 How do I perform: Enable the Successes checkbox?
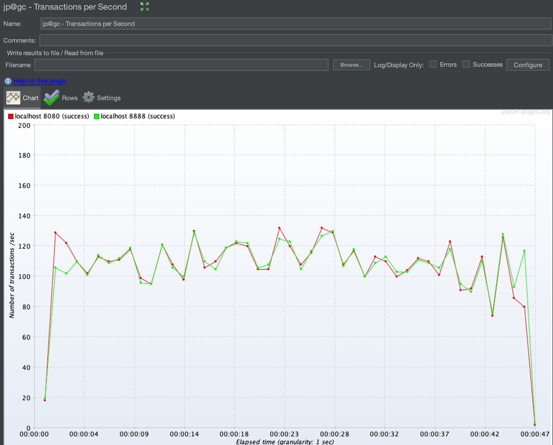466,64
